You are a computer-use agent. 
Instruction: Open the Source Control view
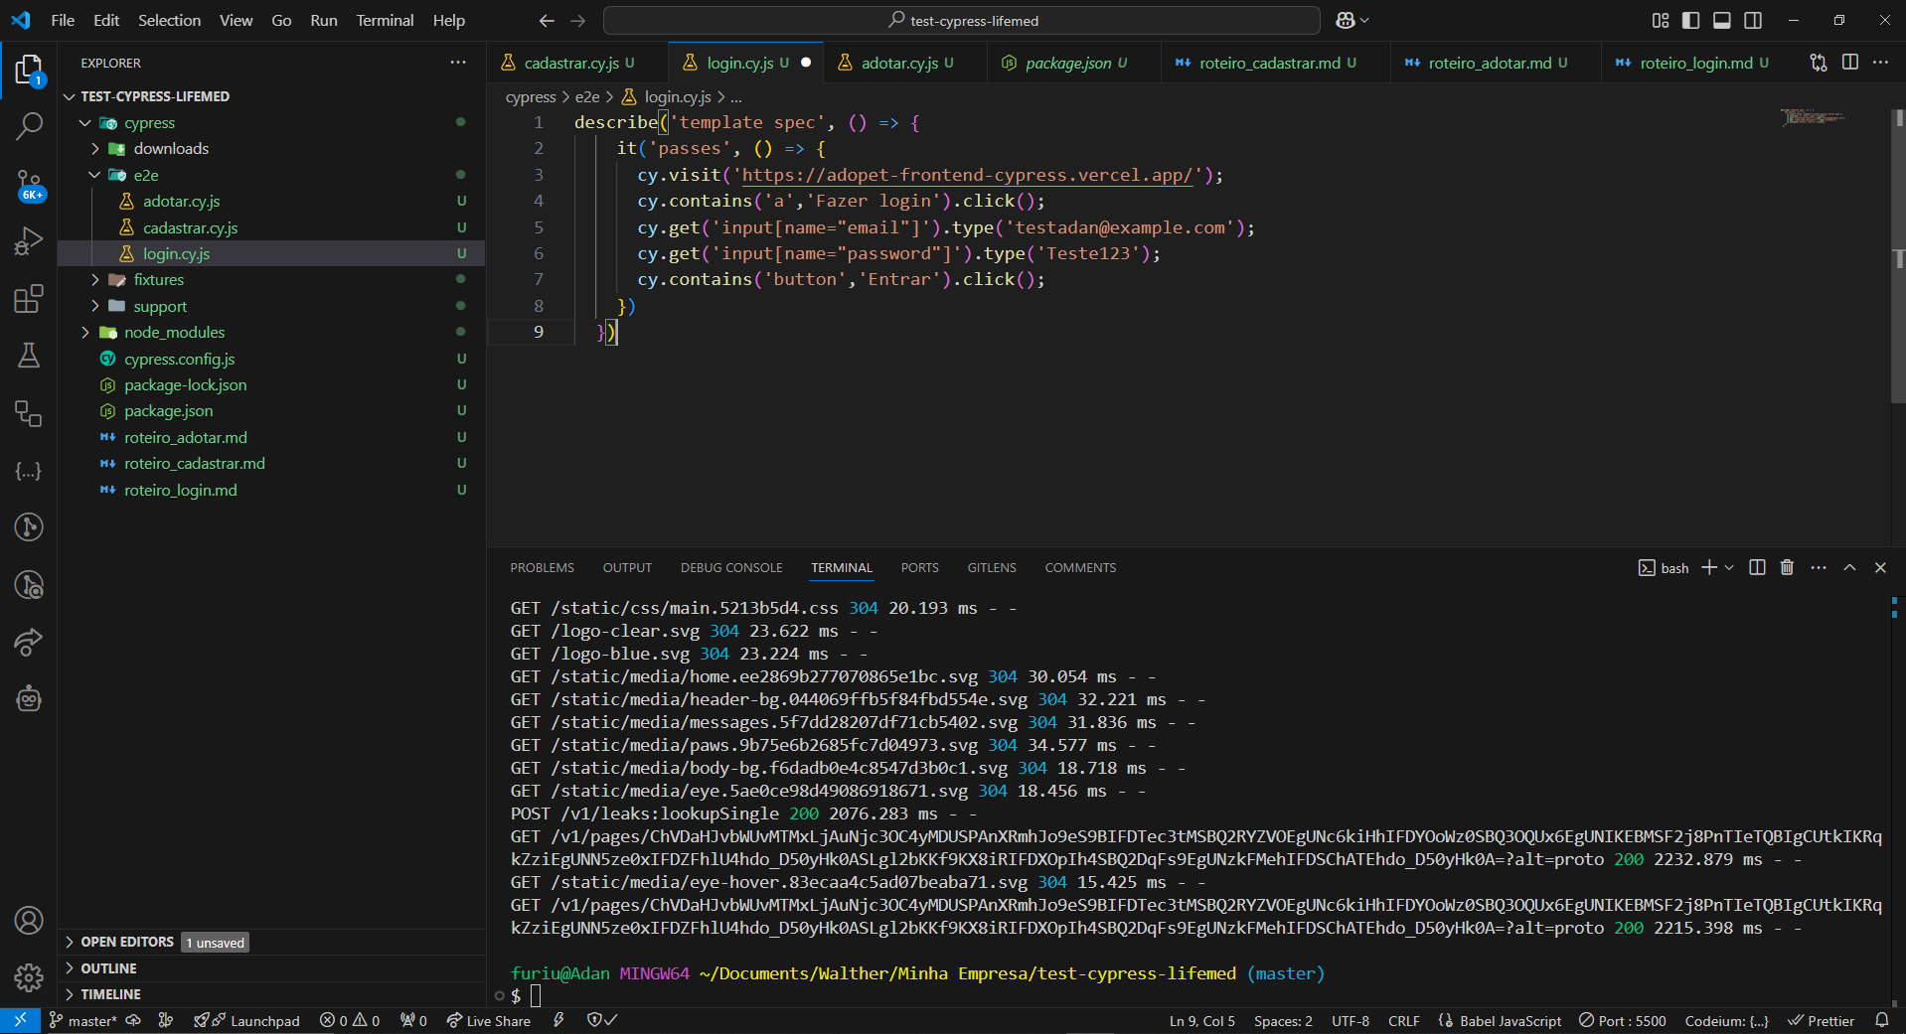(29, 184)
